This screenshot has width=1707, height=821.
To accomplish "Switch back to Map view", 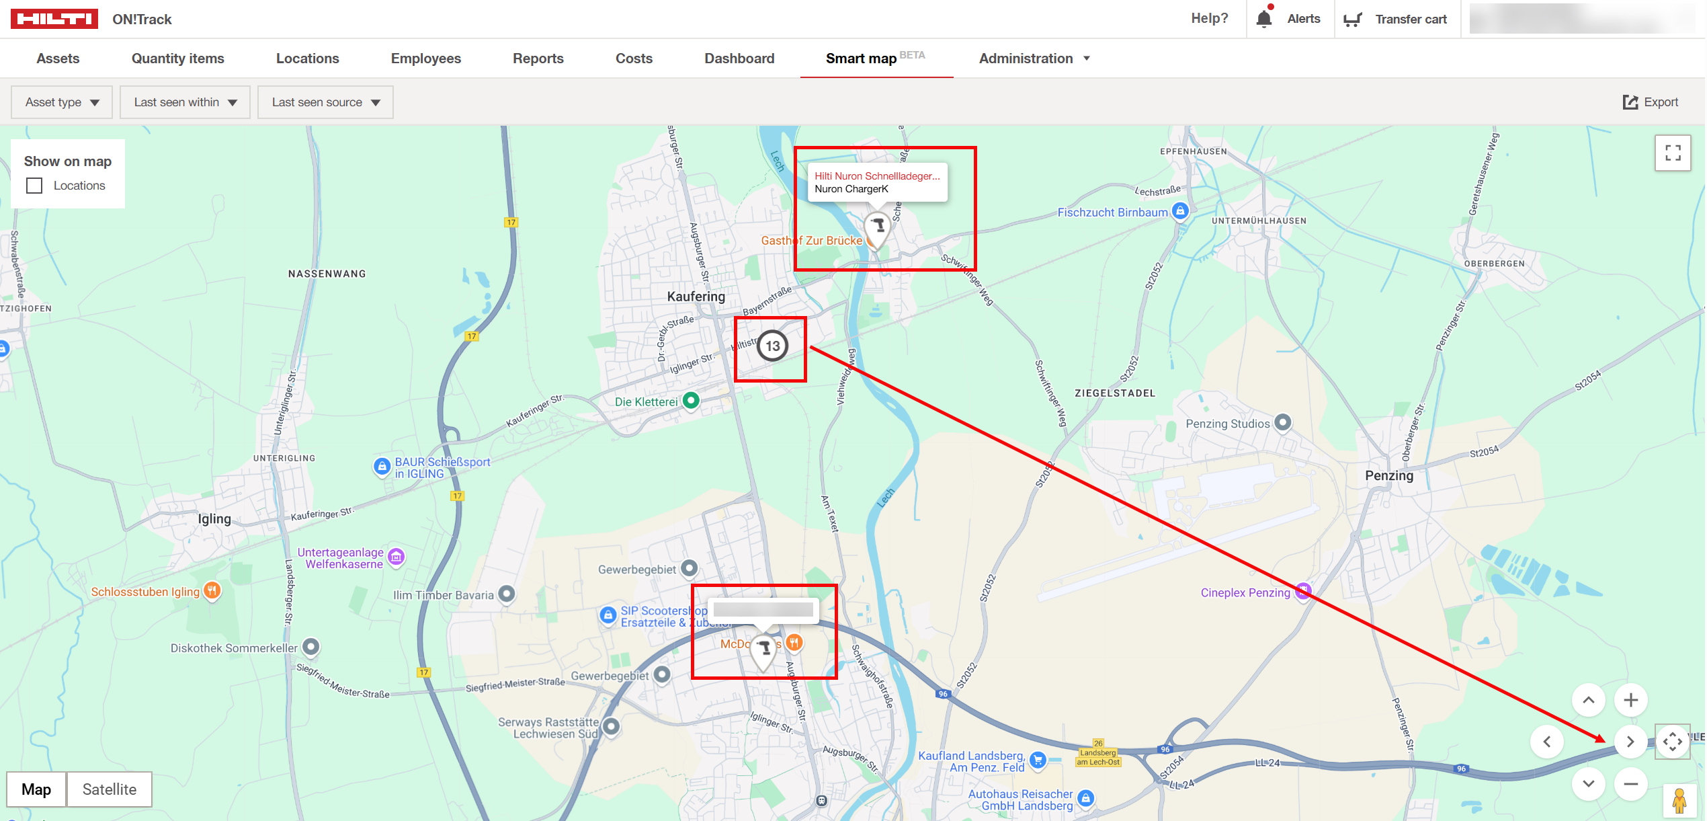I will pyautogui.click(x=36, y=789).
